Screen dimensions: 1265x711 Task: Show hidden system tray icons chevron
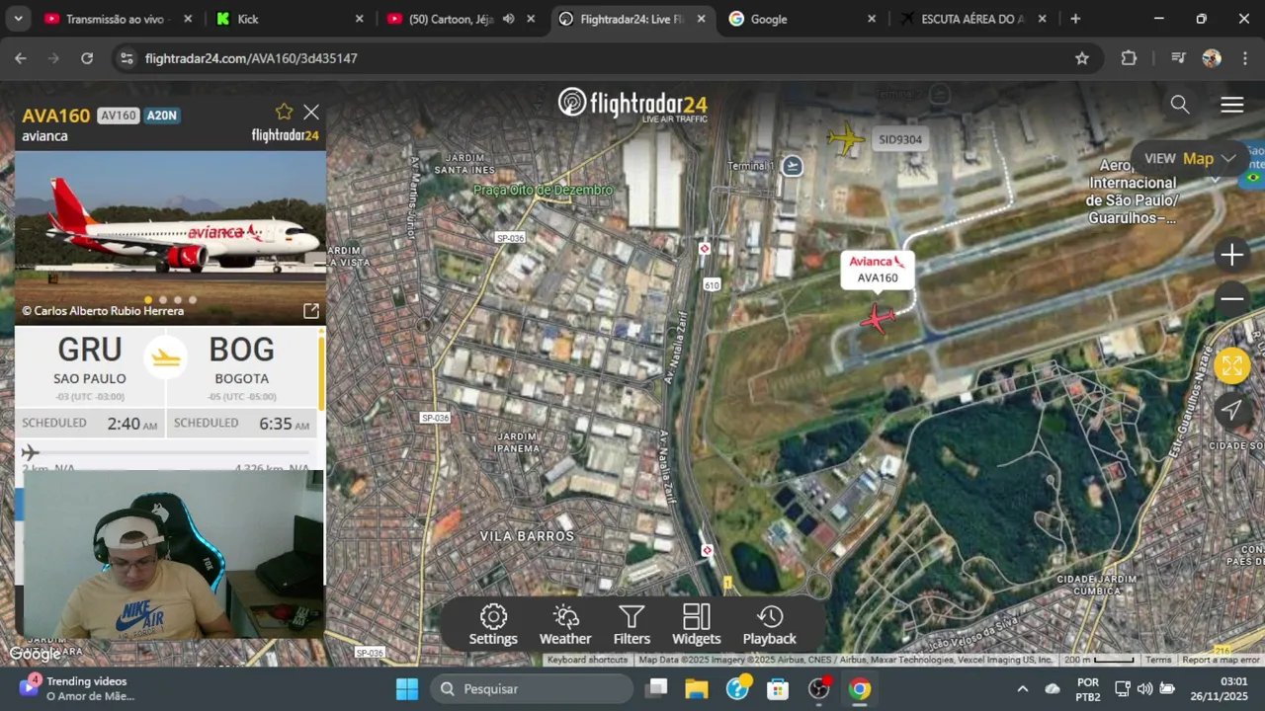coord(1022,689)
